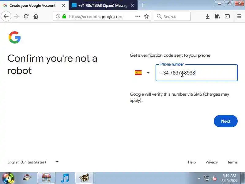Open the Help link
245x184 pixels.
click(x=192, y=162)
